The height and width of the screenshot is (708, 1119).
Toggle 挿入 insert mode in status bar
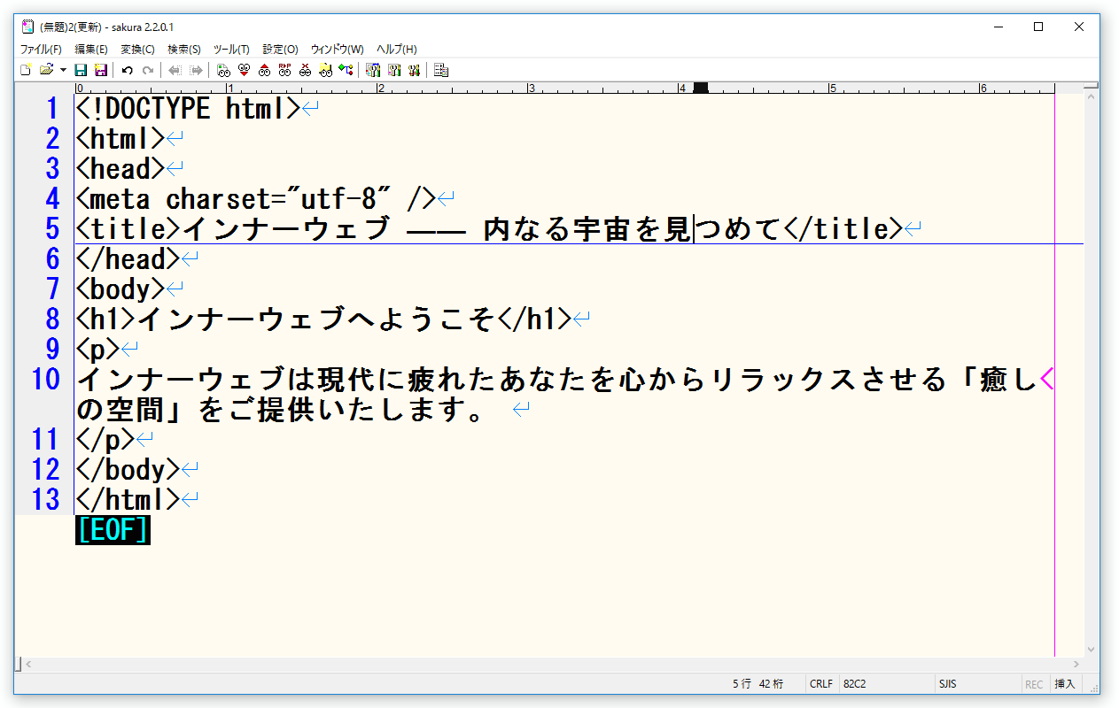tap(1064, 684)
